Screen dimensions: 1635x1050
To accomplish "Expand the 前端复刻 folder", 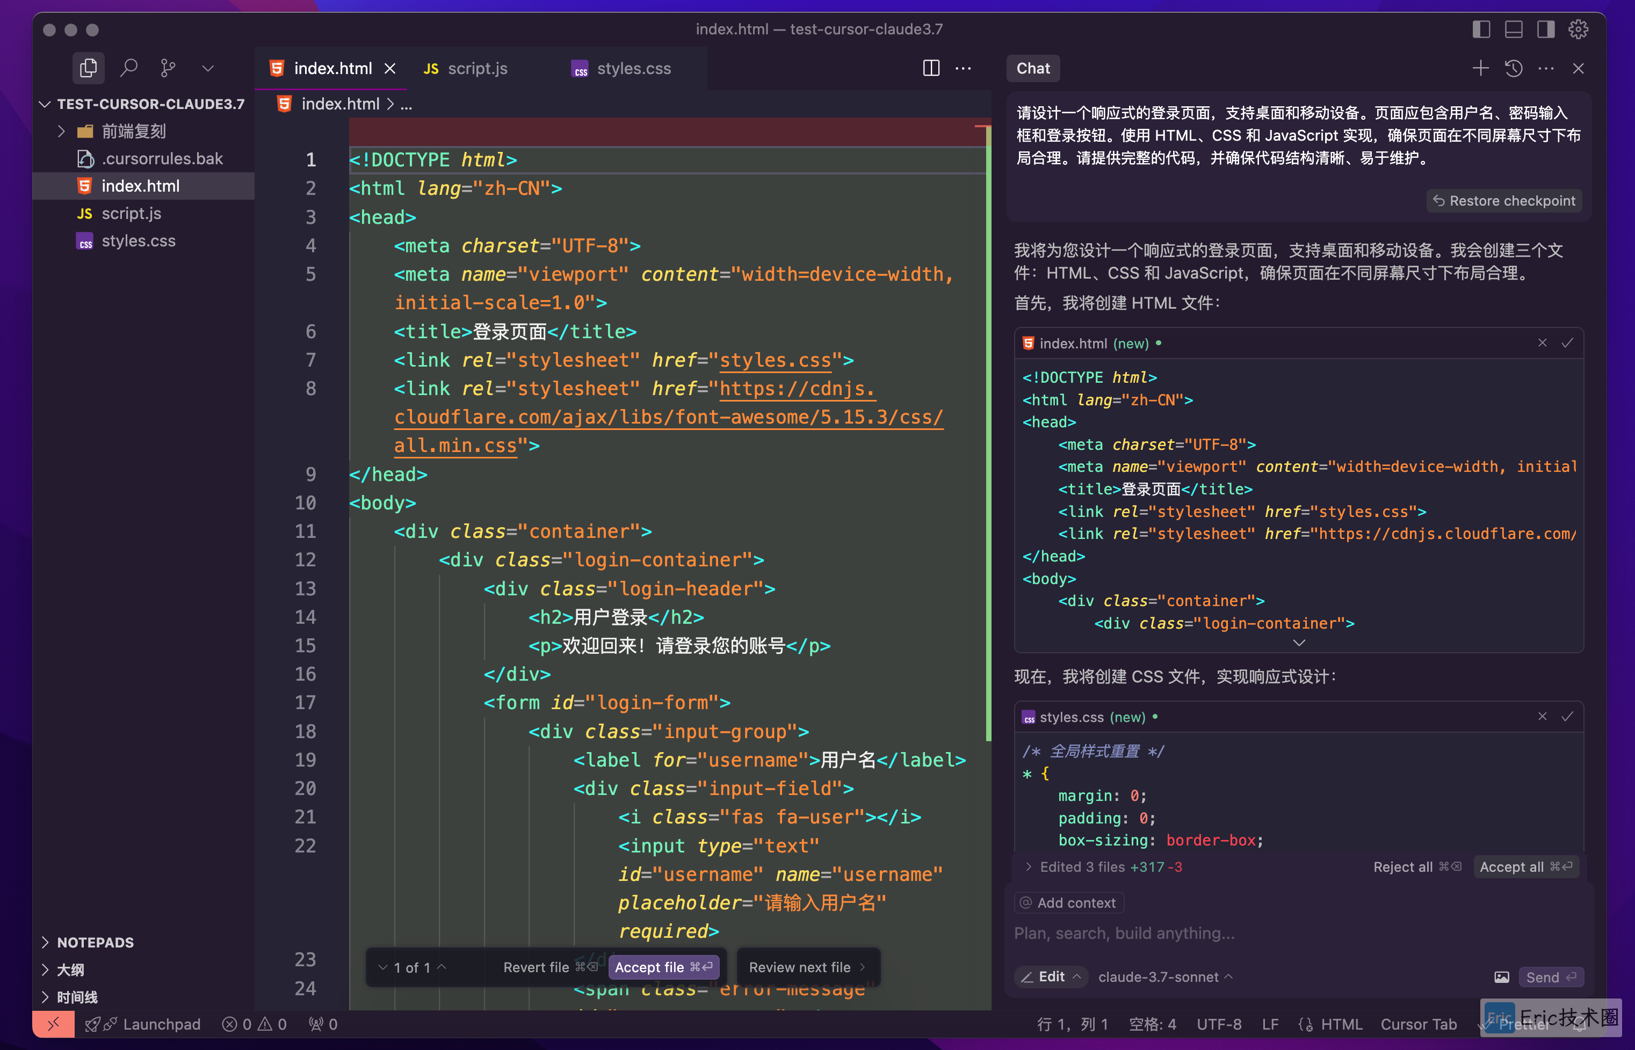I will [x=143, y=131].
